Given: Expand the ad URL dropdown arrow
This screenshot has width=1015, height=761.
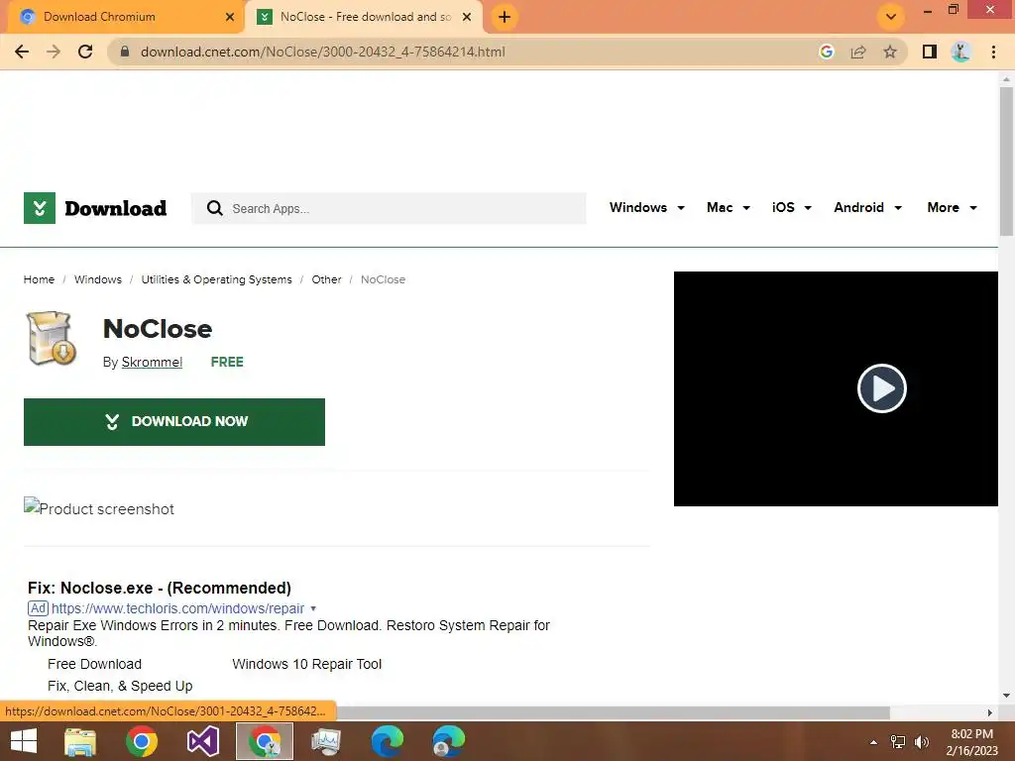Looking at the screenshot, I should tap(313, 609).
